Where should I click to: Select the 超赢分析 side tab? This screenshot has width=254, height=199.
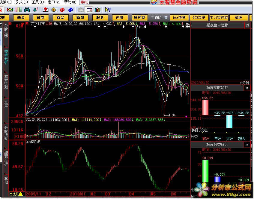click(x=6, y=158)
